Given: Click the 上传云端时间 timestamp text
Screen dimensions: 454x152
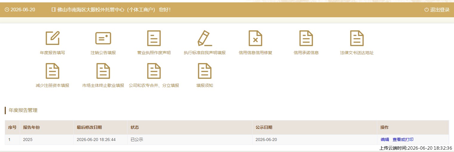Looking at the screenshot, I should pyautogui.click(x=416, y=148).
